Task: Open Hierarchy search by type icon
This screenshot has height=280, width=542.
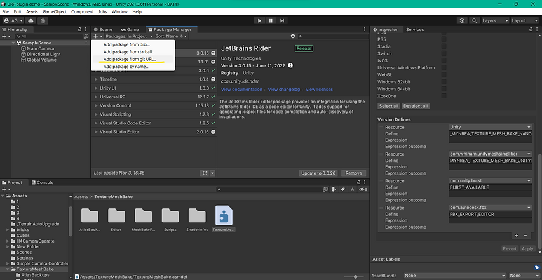Action: pos(86,36)
